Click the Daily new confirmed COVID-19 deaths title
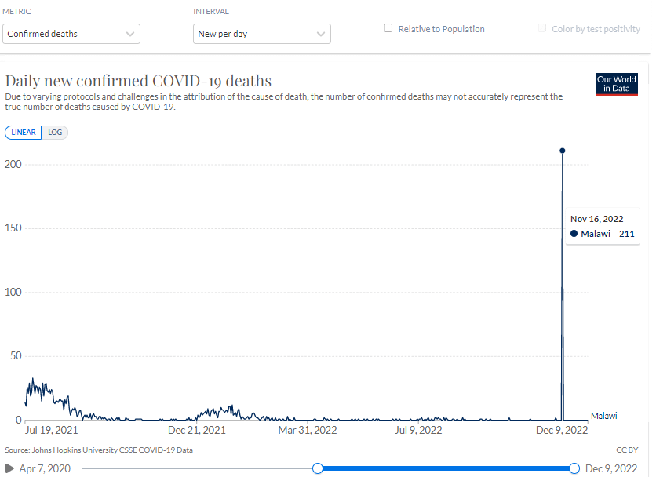656x477 pixels. (x=139, y=81)
